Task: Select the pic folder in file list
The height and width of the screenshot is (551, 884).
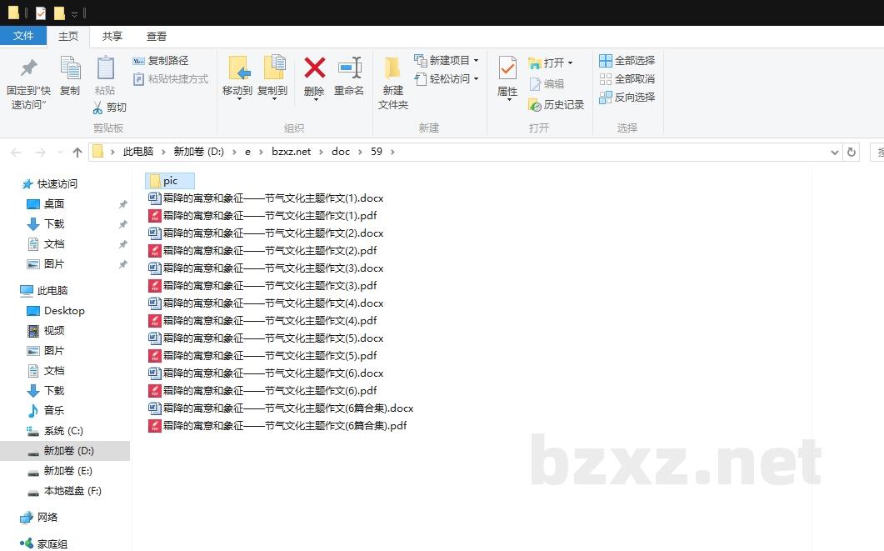Action: (x=170, y=181)
